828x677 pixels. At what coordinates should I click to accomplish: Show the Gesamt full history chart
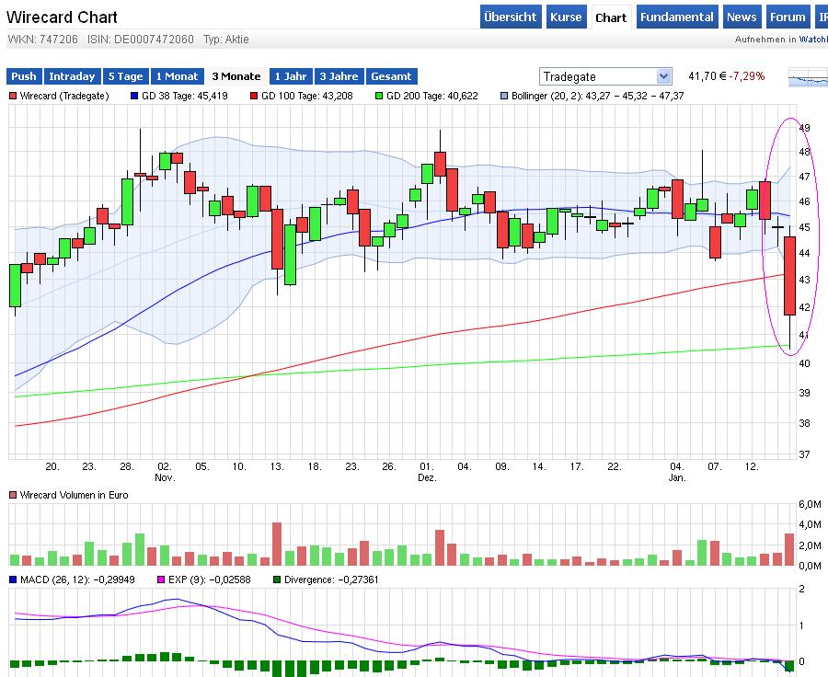pyautogui.click(x=391, y=76)
